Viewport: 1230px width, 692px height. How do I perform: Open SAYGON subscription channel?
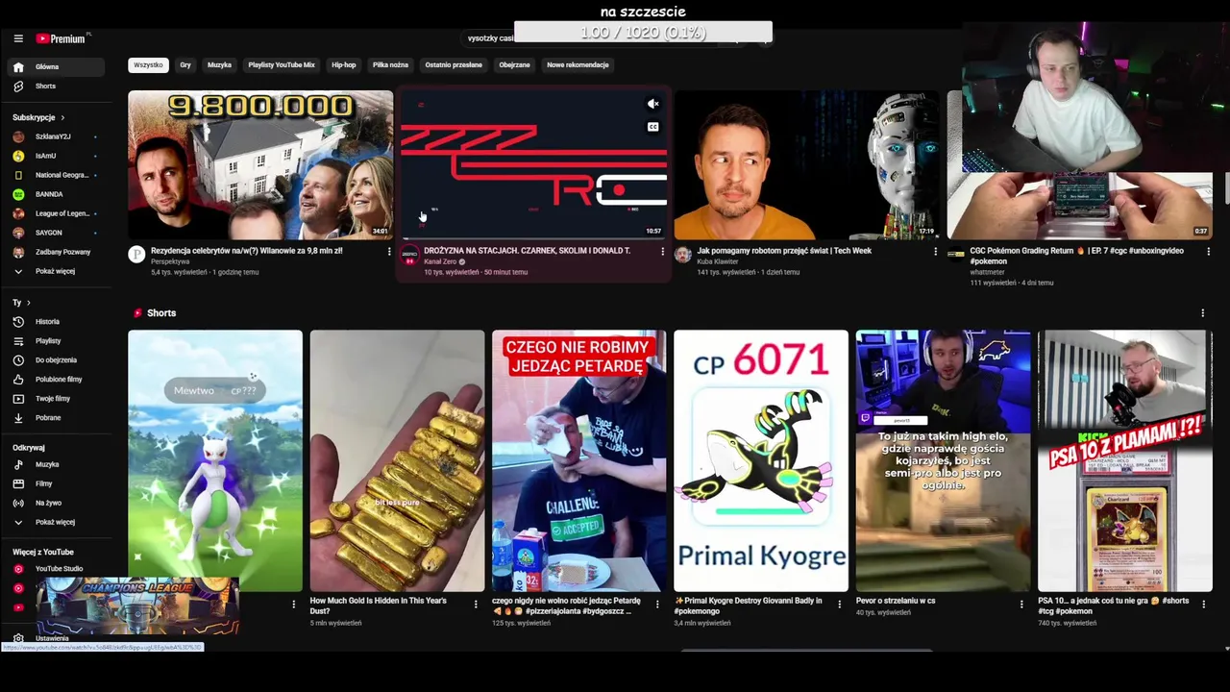pyautogui.click(x=58, y=233)
